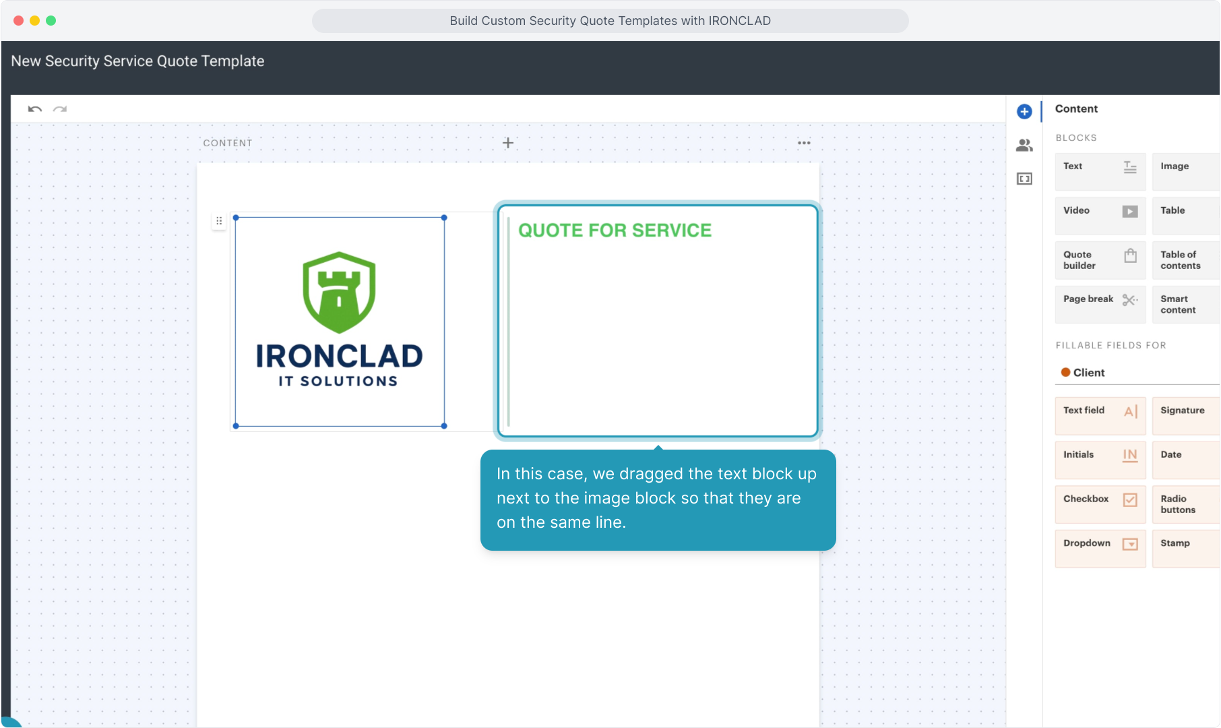Image resolution: width=1221 pixels, height=728 pixels.
Task: Add a Radio buttons field
Action: [x=1185, y=504]
